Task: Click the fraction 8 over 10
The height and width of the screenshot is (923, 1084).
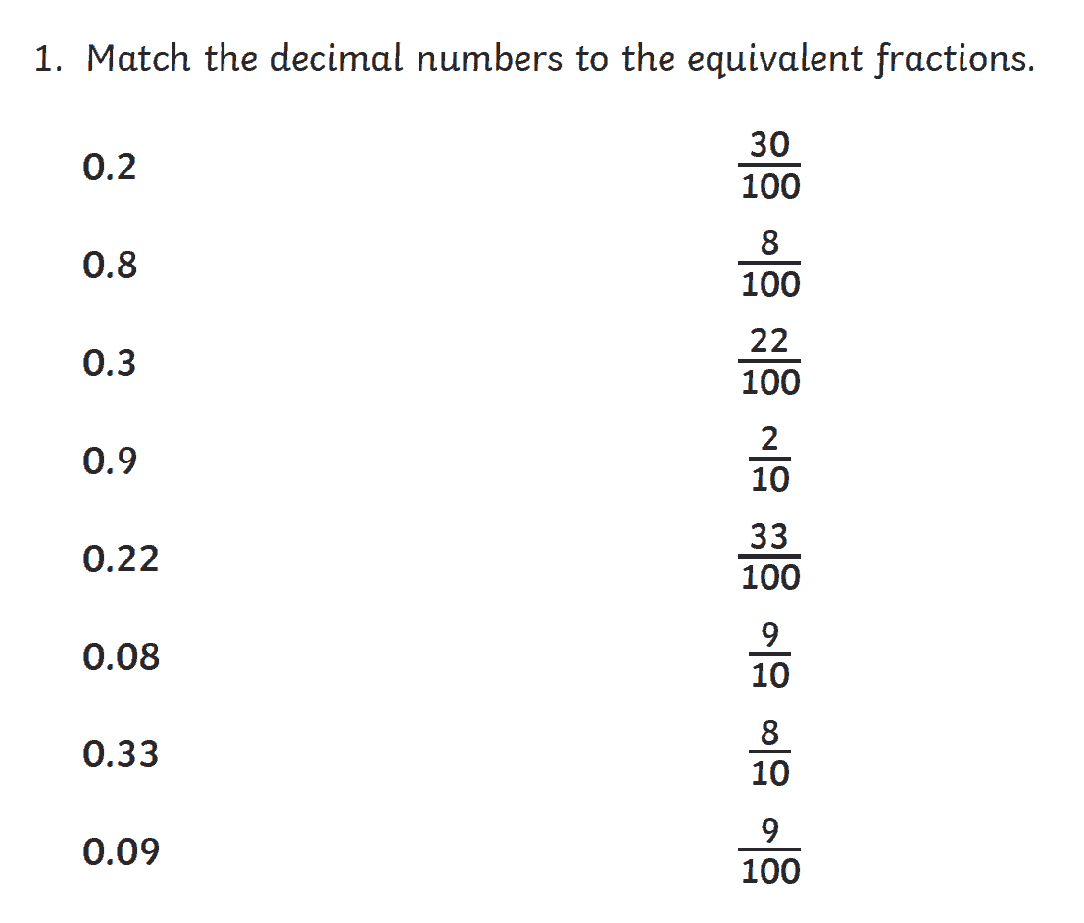Action: click(770, 753)
